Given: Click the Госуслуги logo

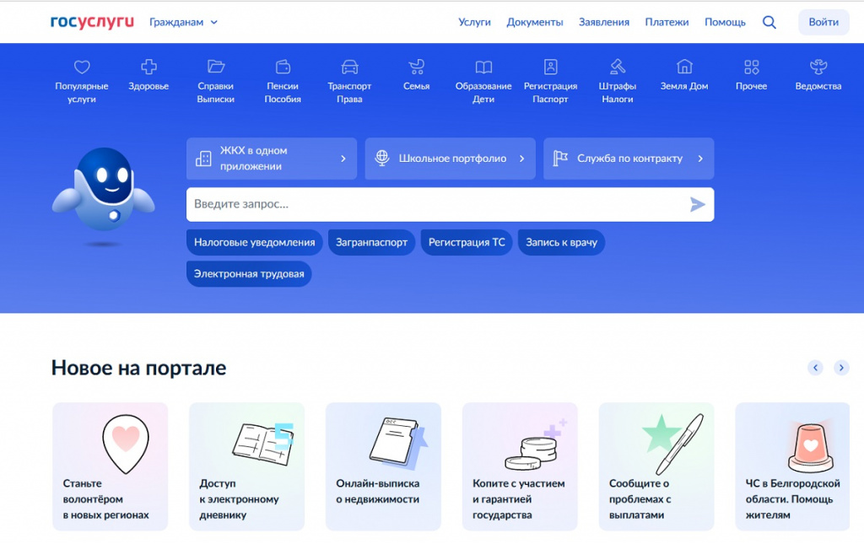Looking at the screenshot, I should point(92,22).
